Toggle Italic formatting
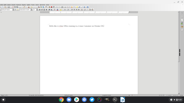The height and width of the screenshot is (103, 184). point(42,10)
